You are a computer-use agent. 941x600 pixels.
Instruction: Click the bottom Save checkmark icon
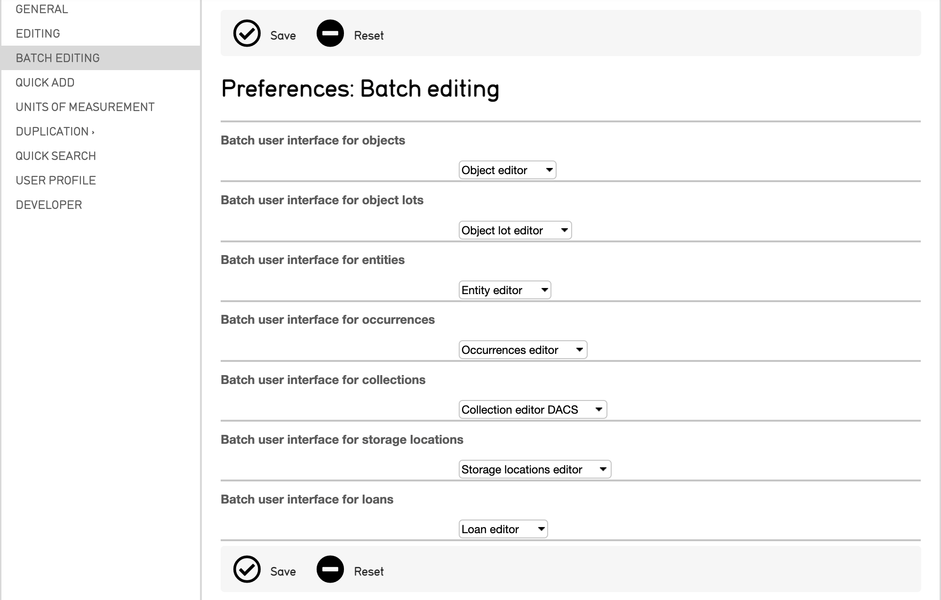click(x=247, y=569)
